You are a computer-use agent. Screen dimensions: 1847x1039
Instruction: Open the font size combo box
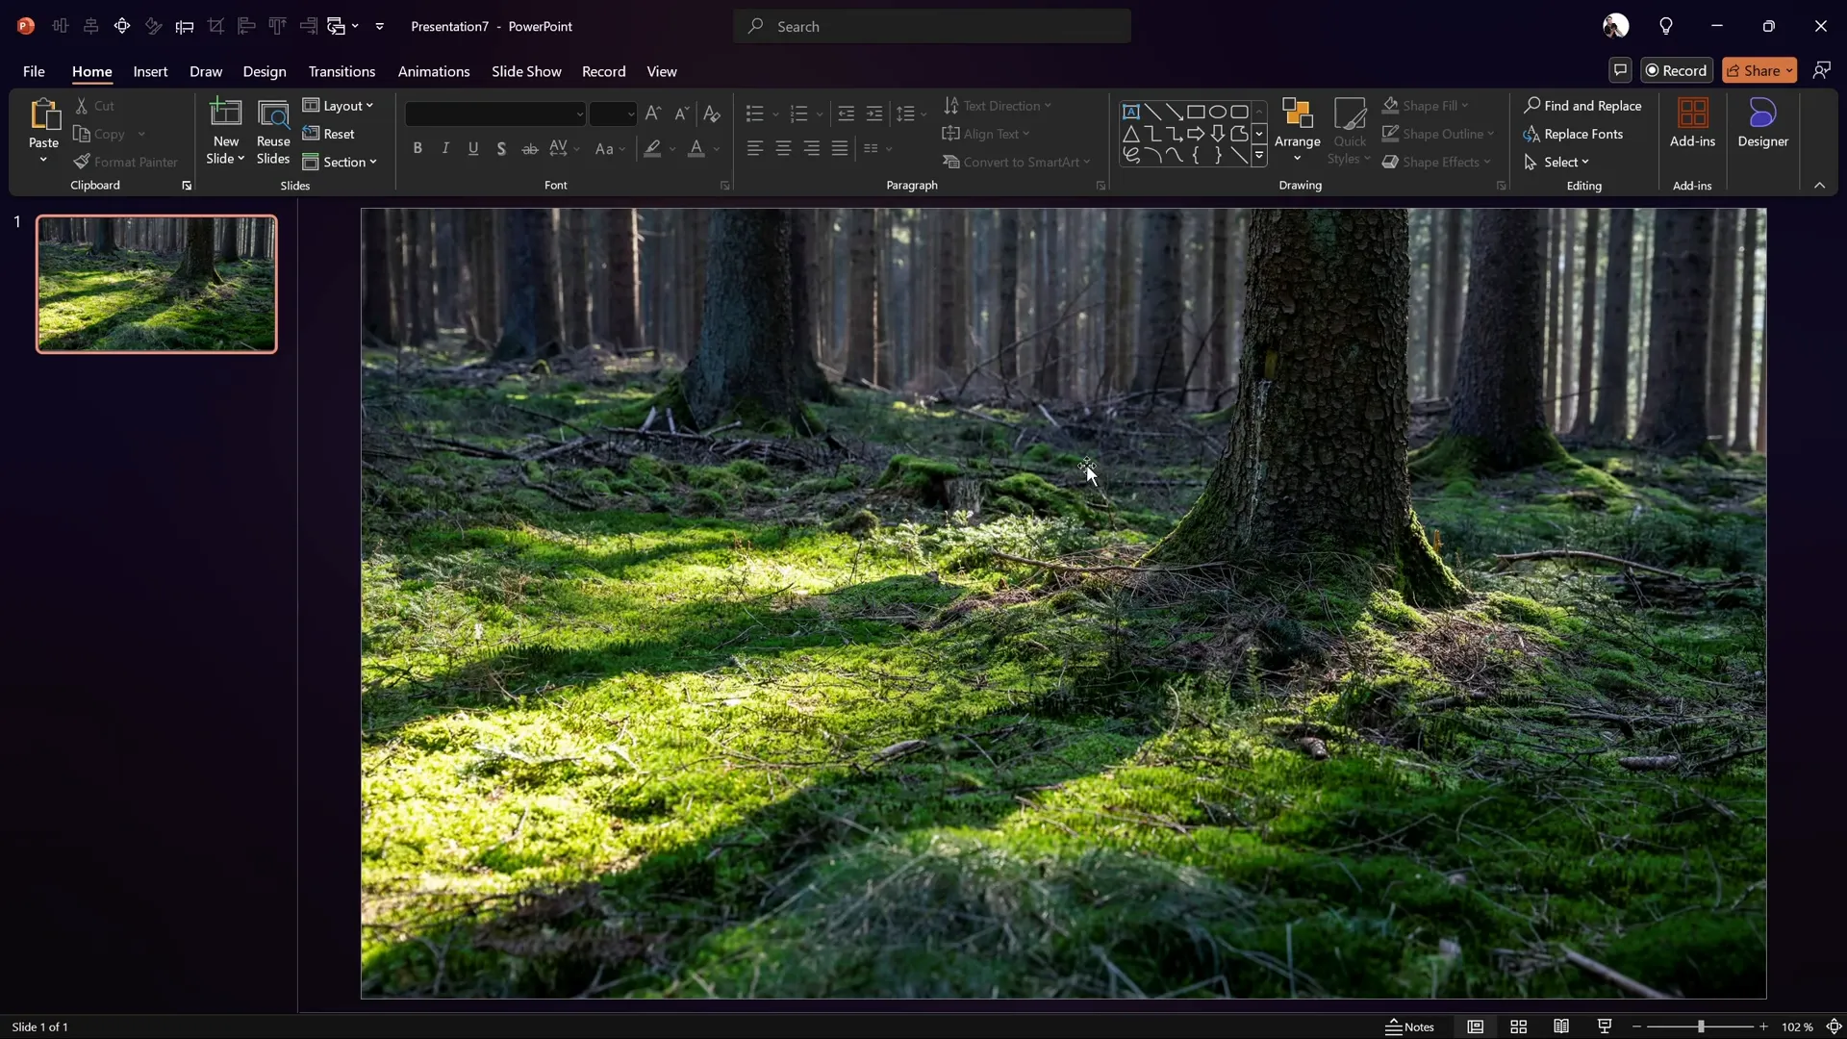(x=614, y=114)
